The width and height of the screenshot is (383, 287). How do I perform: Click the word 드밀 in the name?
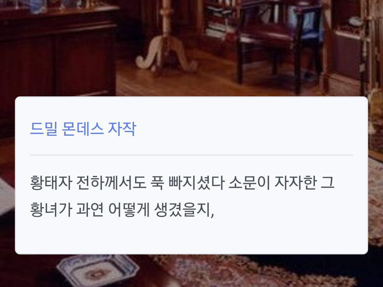tap(44, 129)
